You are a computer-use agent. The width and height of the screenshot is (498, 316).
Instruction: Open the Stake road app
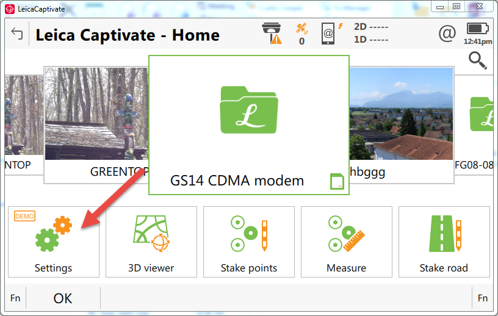(x=444, y=242)
